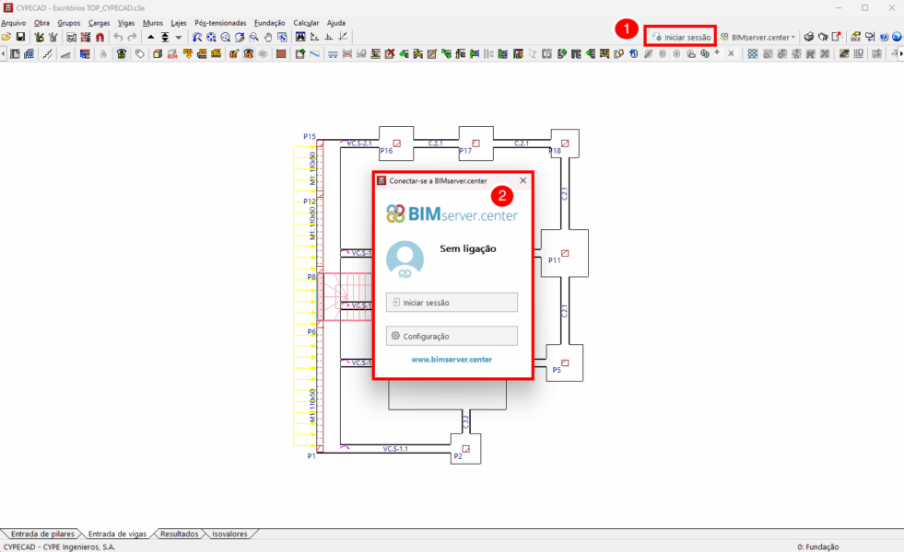Go up one floor with the up arrow
Viewport: 904px width, 552px height.
coord(151,37)
